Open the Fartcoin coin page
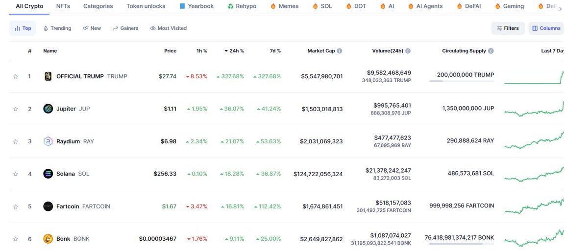This screenshot has height=250, width=588. tap(83, 206)
